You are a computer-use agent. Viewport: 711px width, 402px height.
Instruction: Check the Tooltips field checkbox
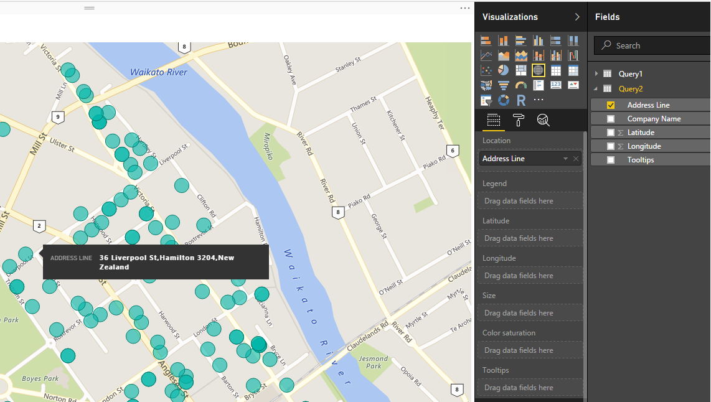point(611,159)
